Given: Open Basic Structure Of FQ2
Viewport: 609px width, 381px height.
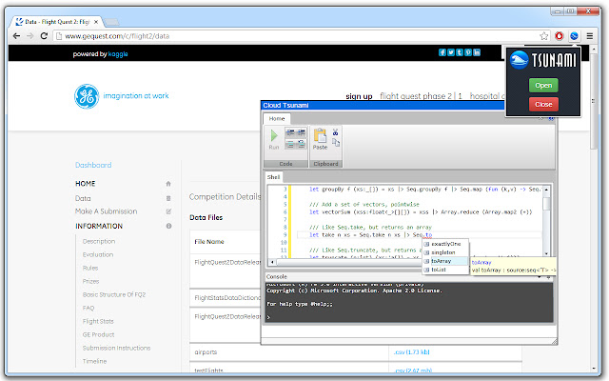Looking at the screenshot, I should (114, 294).
